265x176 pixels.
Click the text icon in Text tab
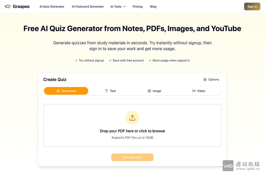107,91
